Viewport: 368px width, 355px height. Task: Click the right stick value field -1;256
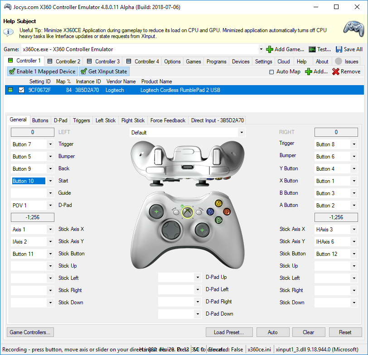coord(336,217)
